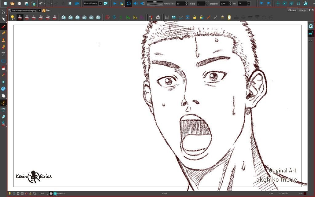Open the gear settings icon in view toolbar

click(x=158, y=18)
